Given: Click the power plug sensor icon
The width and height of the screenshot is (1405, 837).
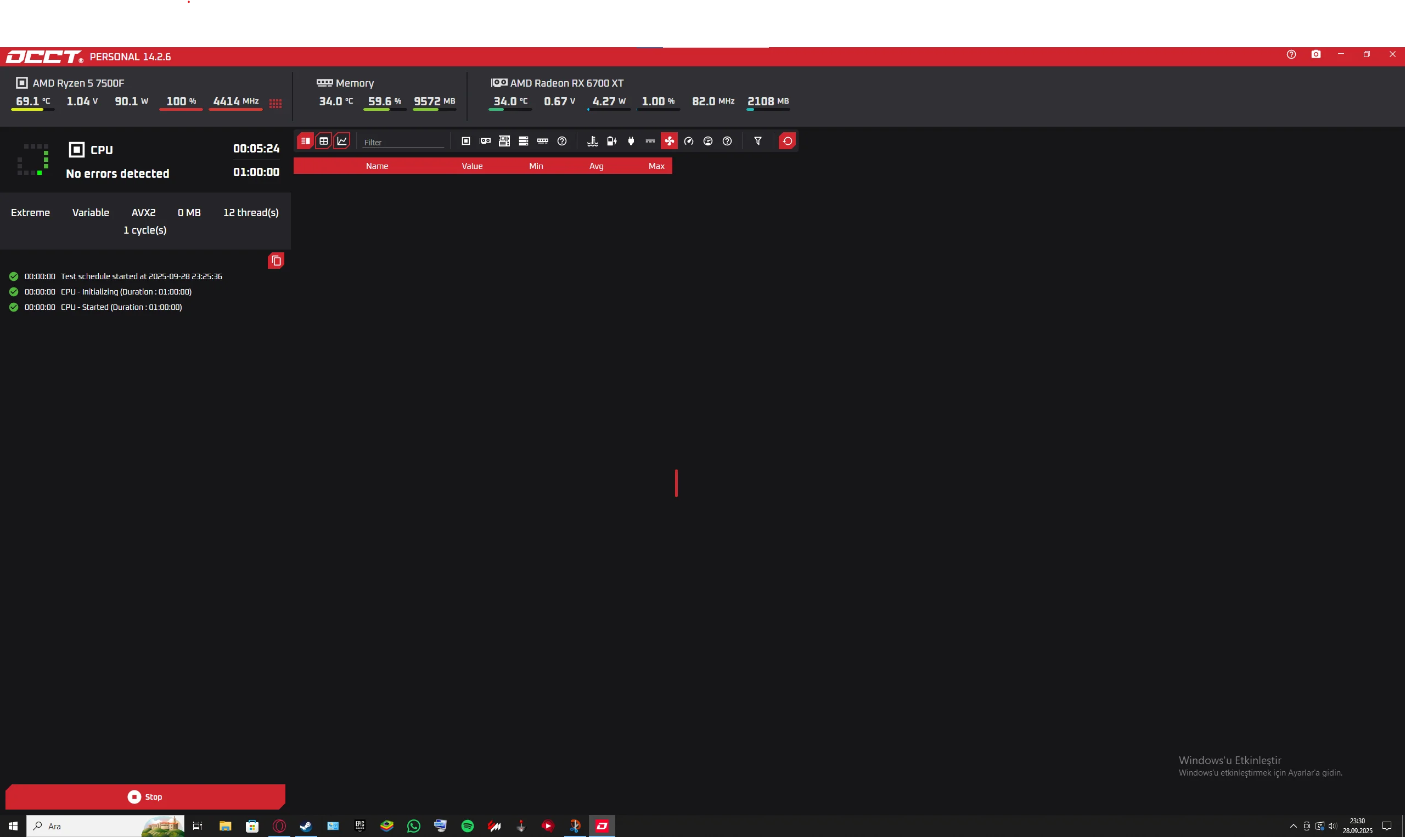Looking at the screenshot, I should [x=631, y=141].
